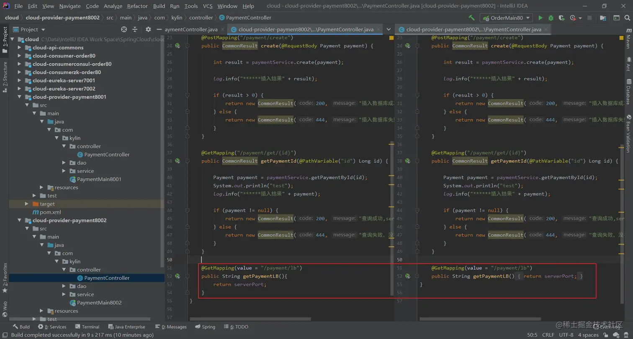Open the OrderMain80 run configuration dropdown

(506, 18)
